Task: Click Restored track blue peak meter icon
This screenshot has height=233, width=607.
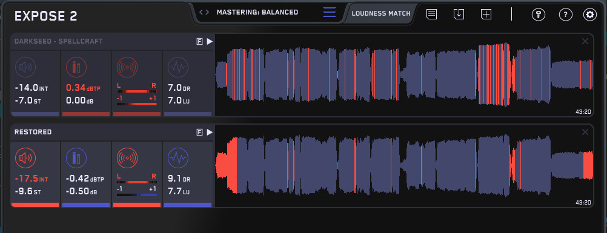Action: tap(76, 158)
